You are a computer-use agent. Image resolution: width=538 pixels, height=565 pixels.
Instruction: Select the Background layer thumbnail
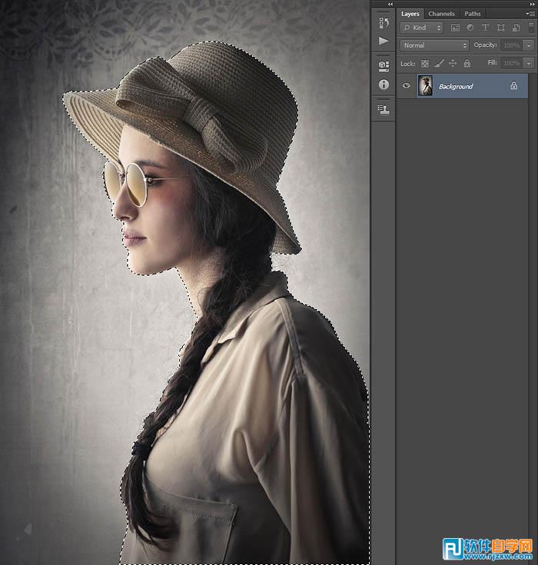click(x=425, y=86)
